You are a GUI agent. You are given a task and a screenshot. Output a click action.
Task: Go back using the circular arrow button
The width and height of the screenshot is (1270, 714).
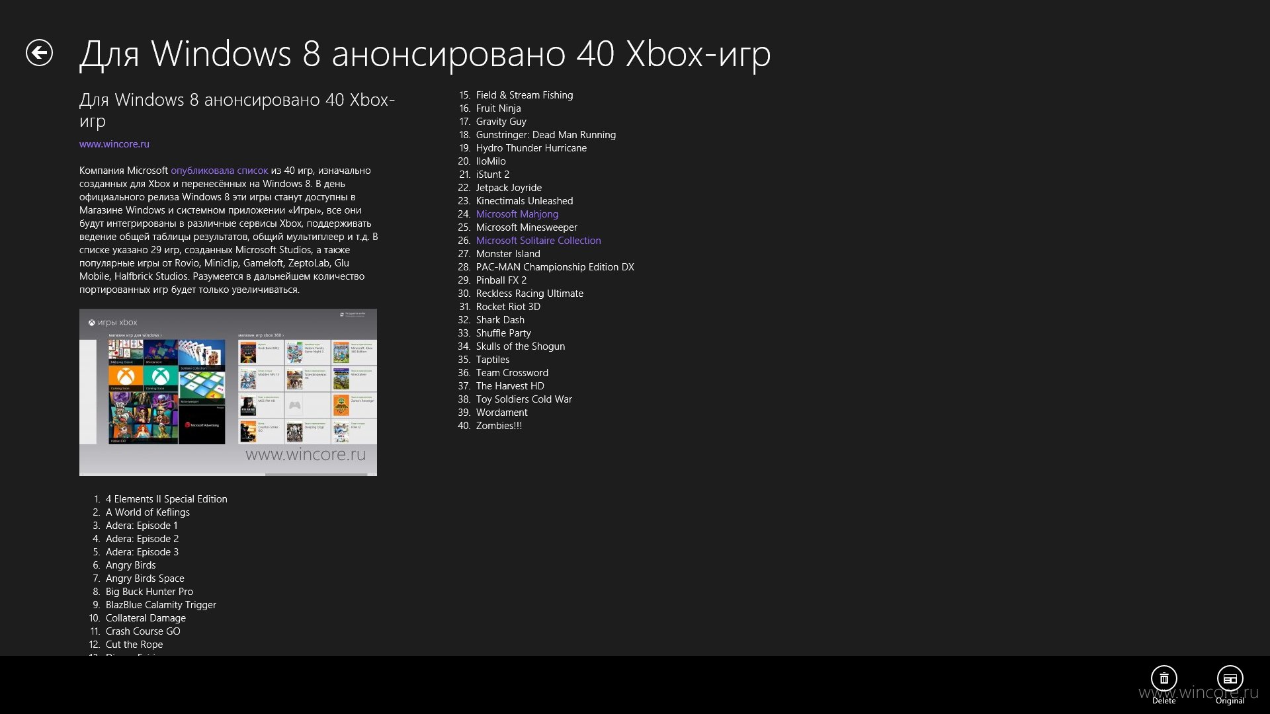point(39,53)
